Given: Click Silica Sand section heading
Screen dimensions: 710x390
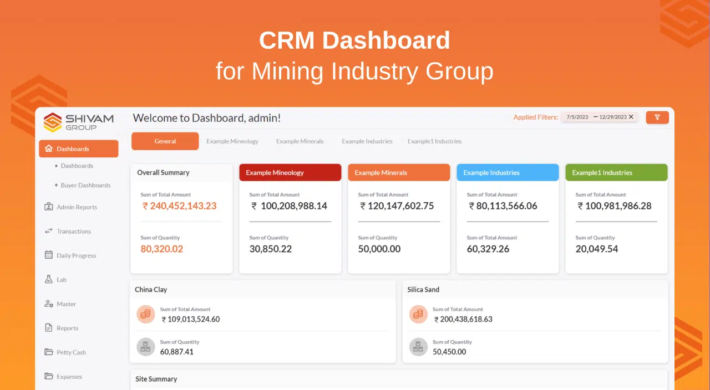Looking at the screenshot, I should [x=423, y=289].
